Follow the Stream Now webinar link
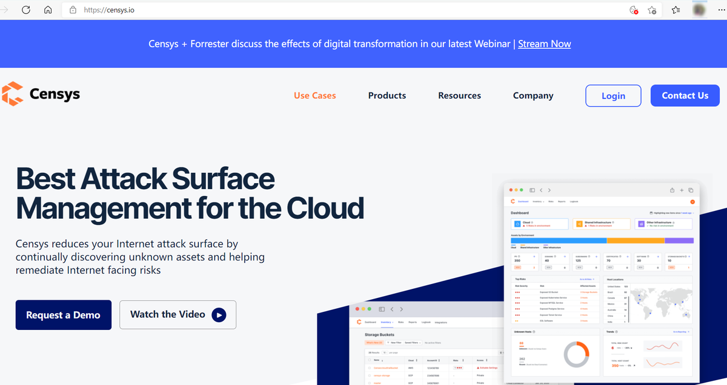Screen dimensions: 727x385 544,44
